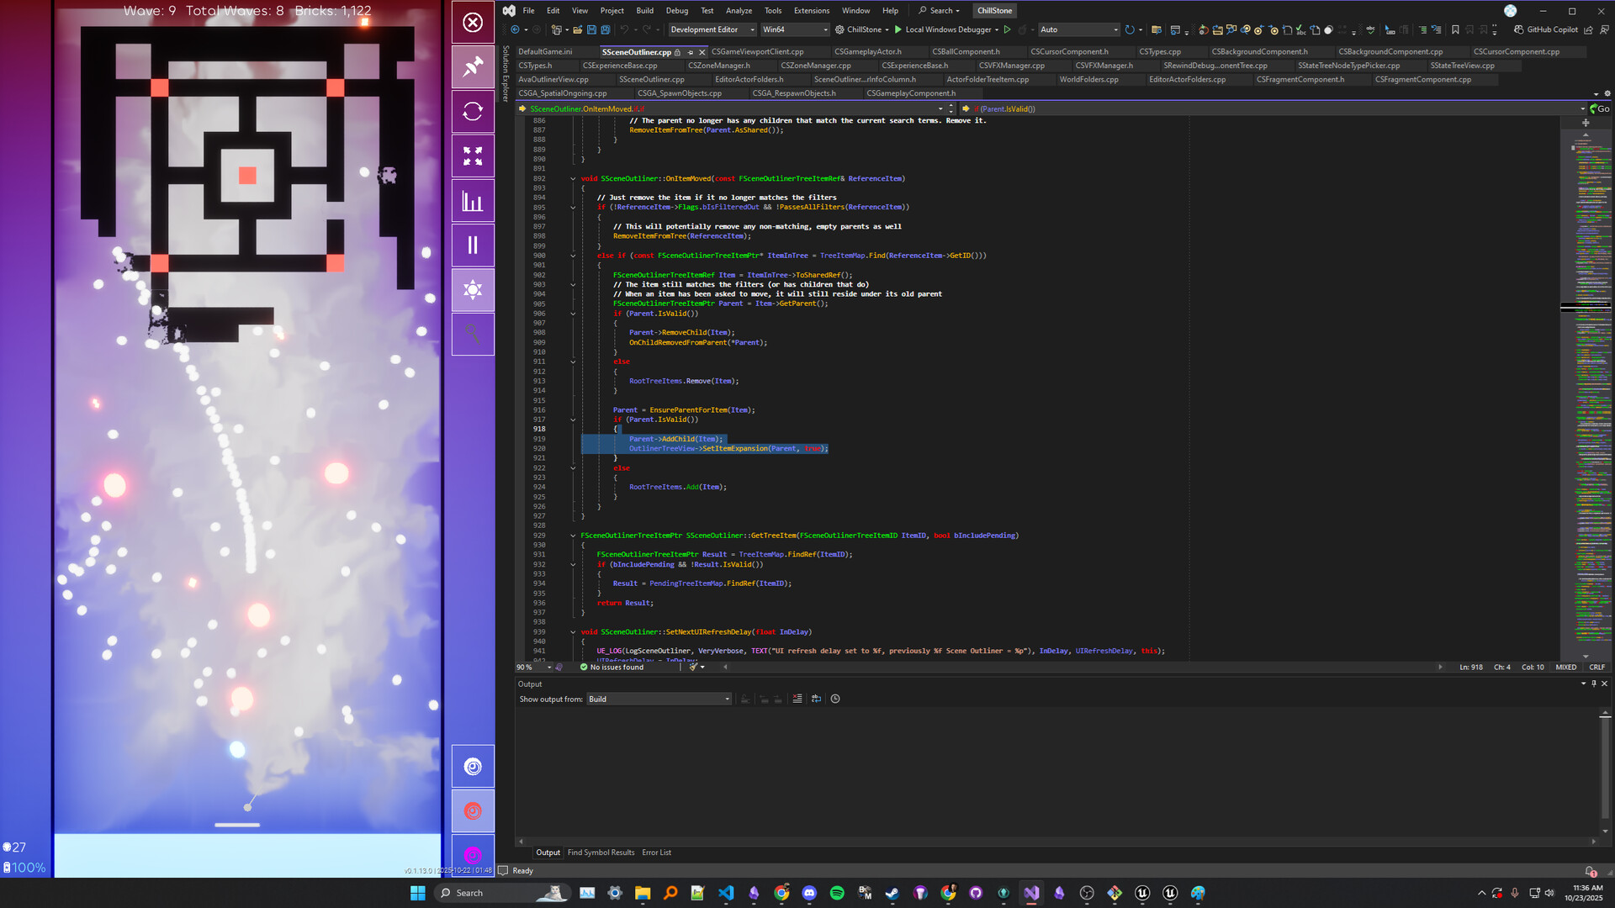Click the Undo toolbar icon
The image size is (1615, 908).
[x=624, y=29]
